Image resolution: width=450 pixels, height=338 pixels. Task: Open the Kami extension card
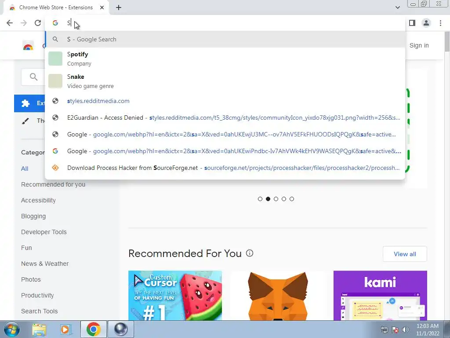380,295
